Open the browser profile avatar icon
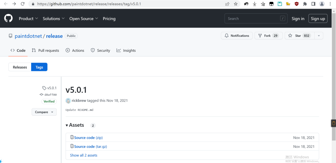This screenshot has width=336, height=163. [322, 4]
